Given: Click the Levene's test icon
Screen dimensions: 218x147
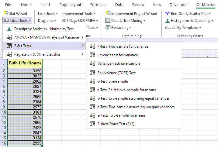Looking at the screenshot, I should (x=92, y=55).
